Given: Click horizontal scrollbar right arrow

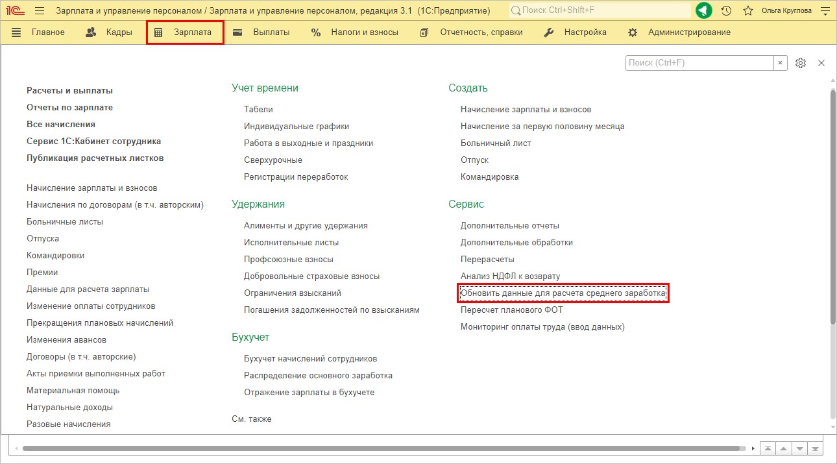Looking at the screenshot, I should 753,448.
